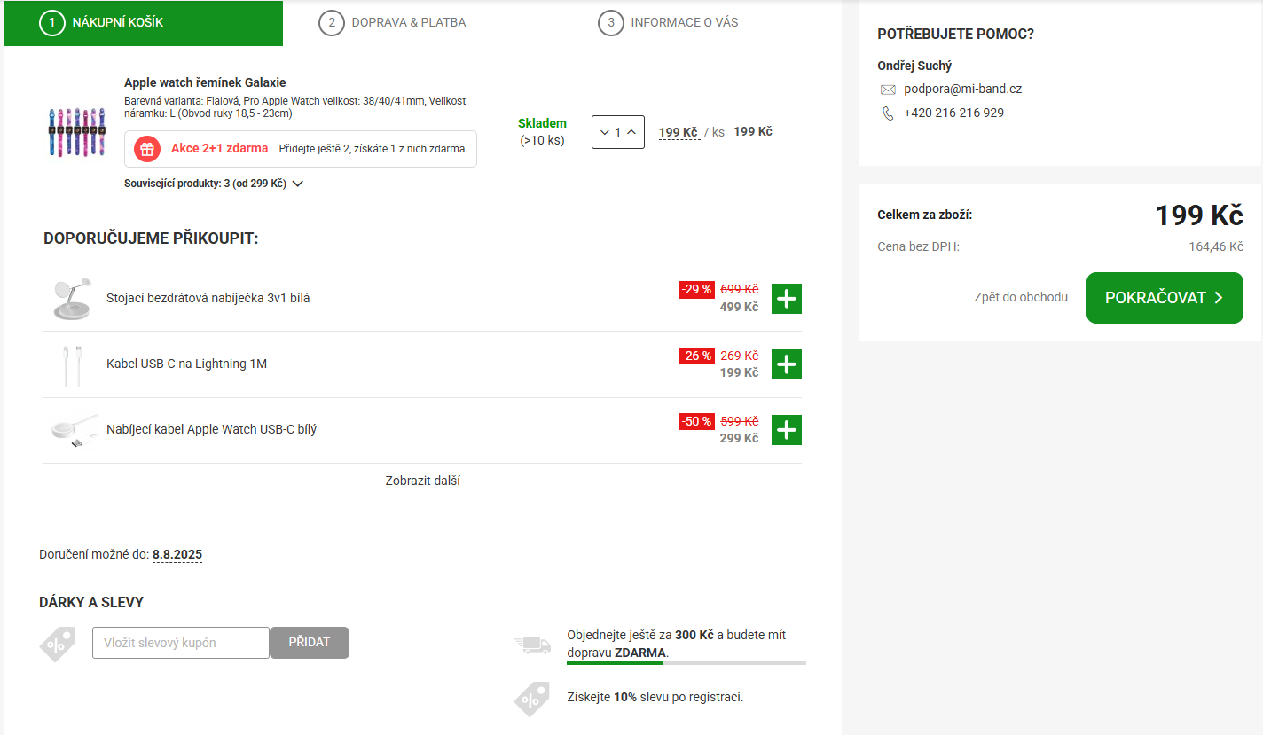Image resolution: width=1263 pixels, height=735 pixels.
Task: Show more recommended items via Zobrazit další
Action: (x=422, y=481)
